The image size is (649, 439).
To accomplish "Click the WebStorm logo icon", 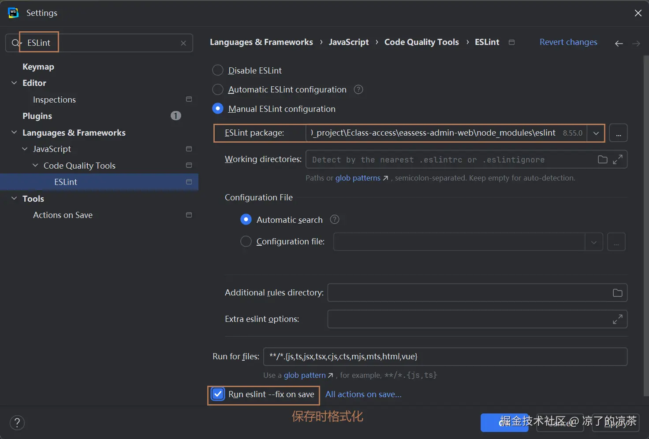I will point(13,13).
